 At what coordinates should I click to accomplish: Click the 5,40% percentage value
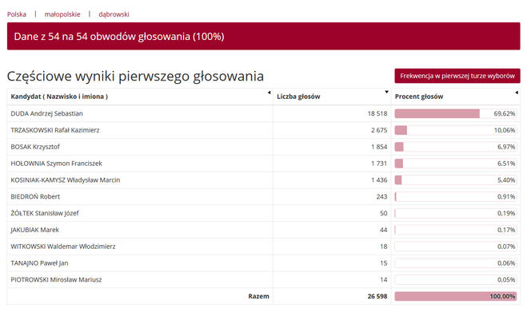pos(506,180)
